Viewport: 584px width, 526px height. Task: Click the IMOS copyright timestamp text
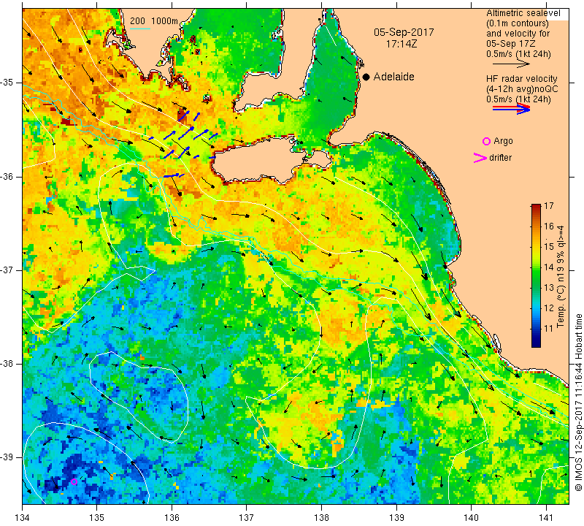tap(578, 402)
